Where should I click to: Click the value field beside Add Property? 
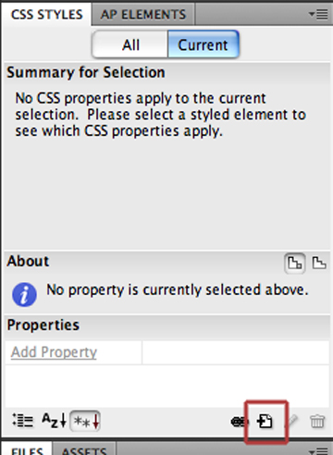tap(236, 352)
